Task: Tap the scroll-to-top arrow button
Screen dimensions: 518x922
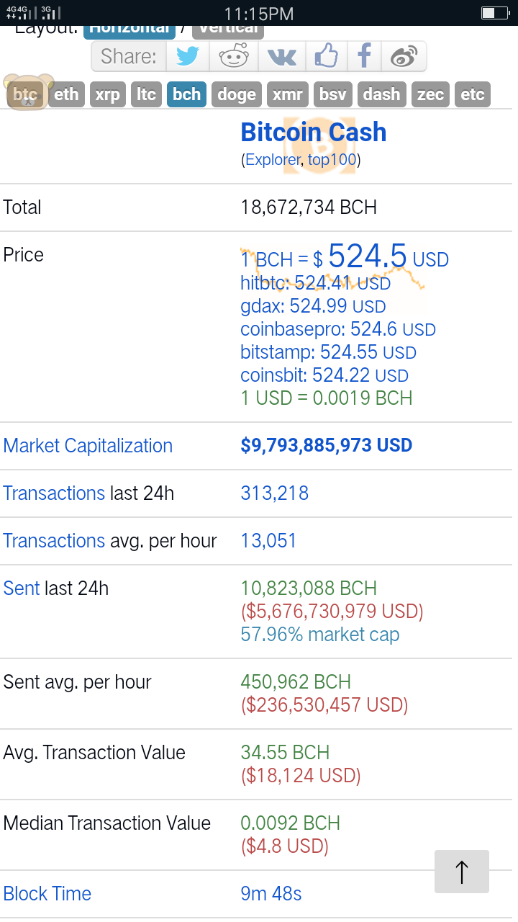Action: 462,872
